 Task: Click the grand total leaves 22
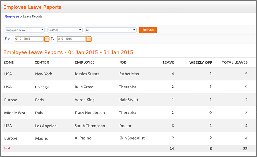[245, 149]
